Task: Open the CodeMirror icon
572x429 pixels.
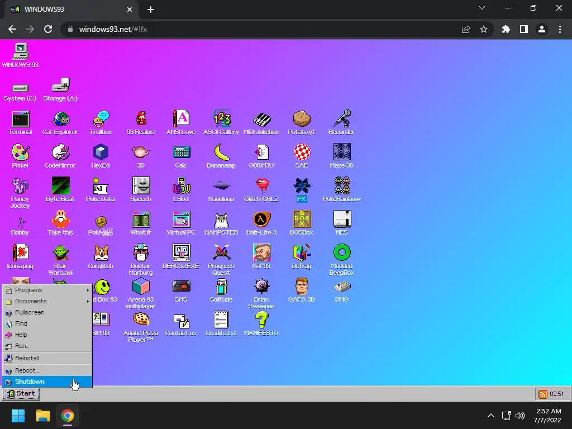Action: [x=60, y=156]
